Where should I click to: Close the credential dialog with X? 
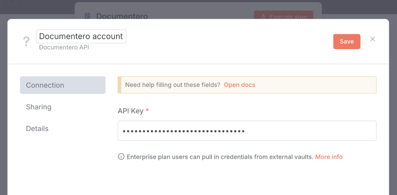click(372, 39)
